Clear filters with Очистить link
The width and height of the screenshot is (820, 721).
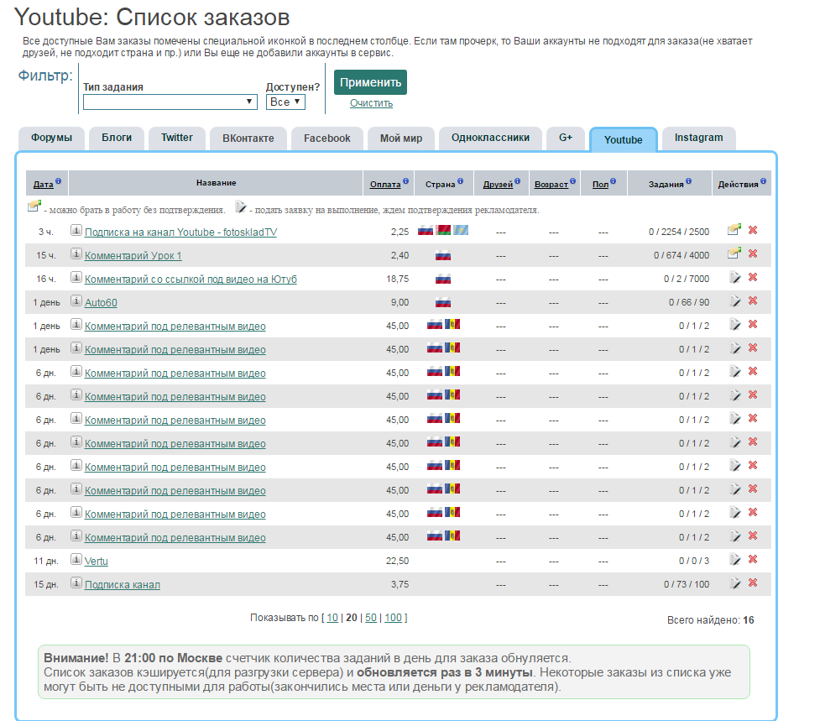point(371,103)
